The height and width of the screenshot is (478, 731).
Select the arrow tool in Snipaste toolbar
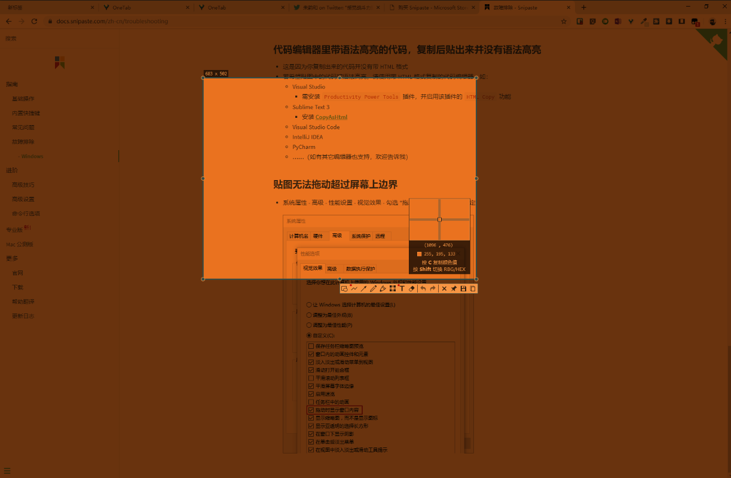pos(363,289)
